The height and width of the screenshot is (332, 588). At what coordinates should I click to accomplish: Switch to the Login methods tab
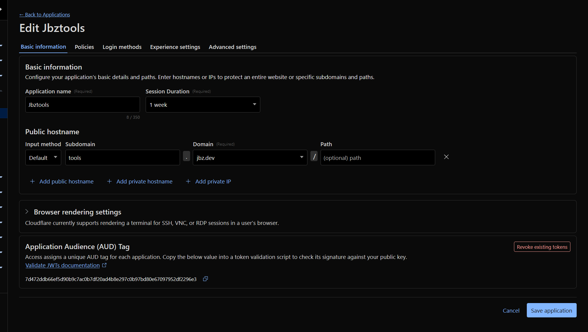coord(122,47)
